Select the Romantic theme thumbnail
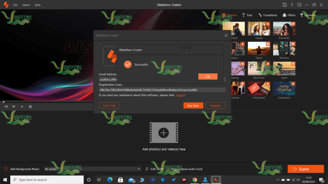The height and width of the screenshot is (184, 328). (x=284, y=28)
